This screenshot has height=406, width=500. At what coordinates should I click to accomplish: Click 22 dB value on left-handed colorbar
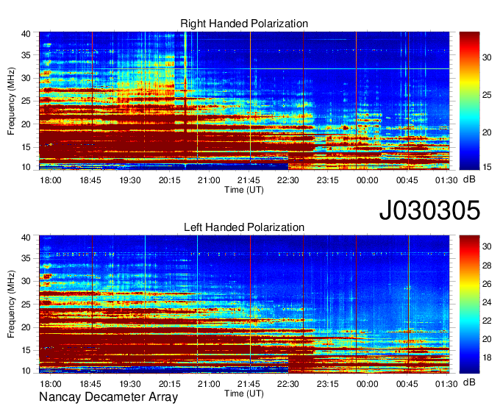pos(487,321)
